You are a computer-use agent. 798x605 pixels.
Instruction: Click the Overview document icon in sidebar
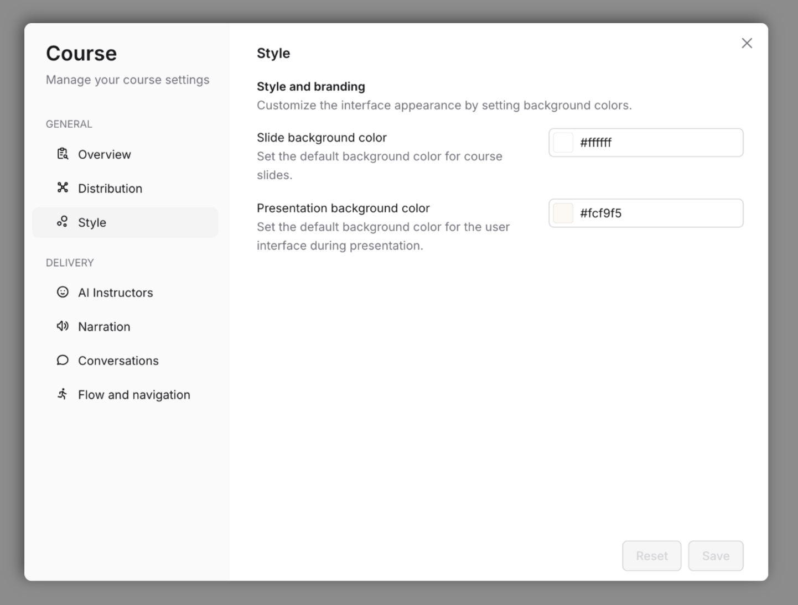click(x=63, y=154)
